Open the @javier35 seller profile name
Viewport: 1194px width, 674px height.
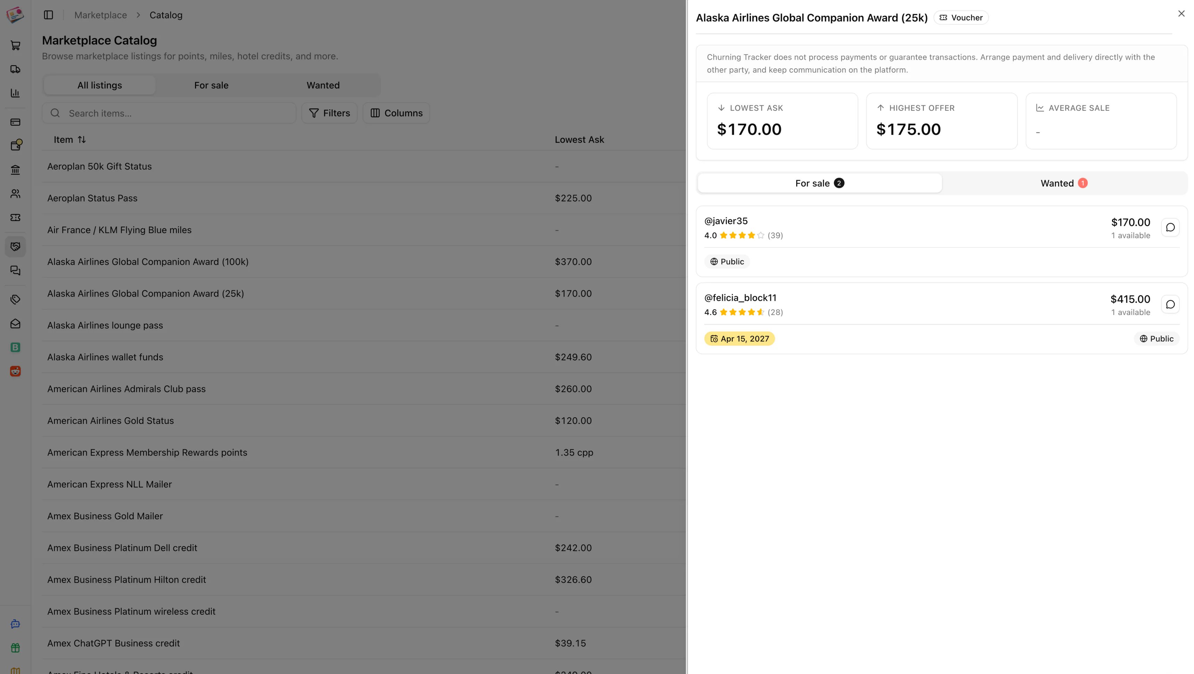tap(726, 221)
